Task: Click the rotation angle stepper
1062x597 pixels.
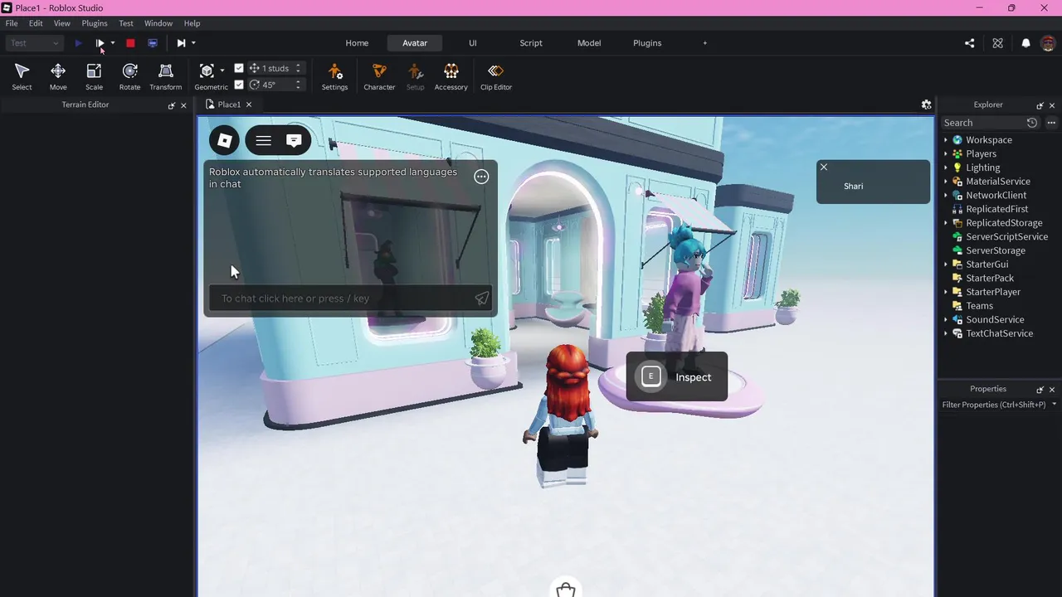Action: pyautogui.click(x=298, y=85)
